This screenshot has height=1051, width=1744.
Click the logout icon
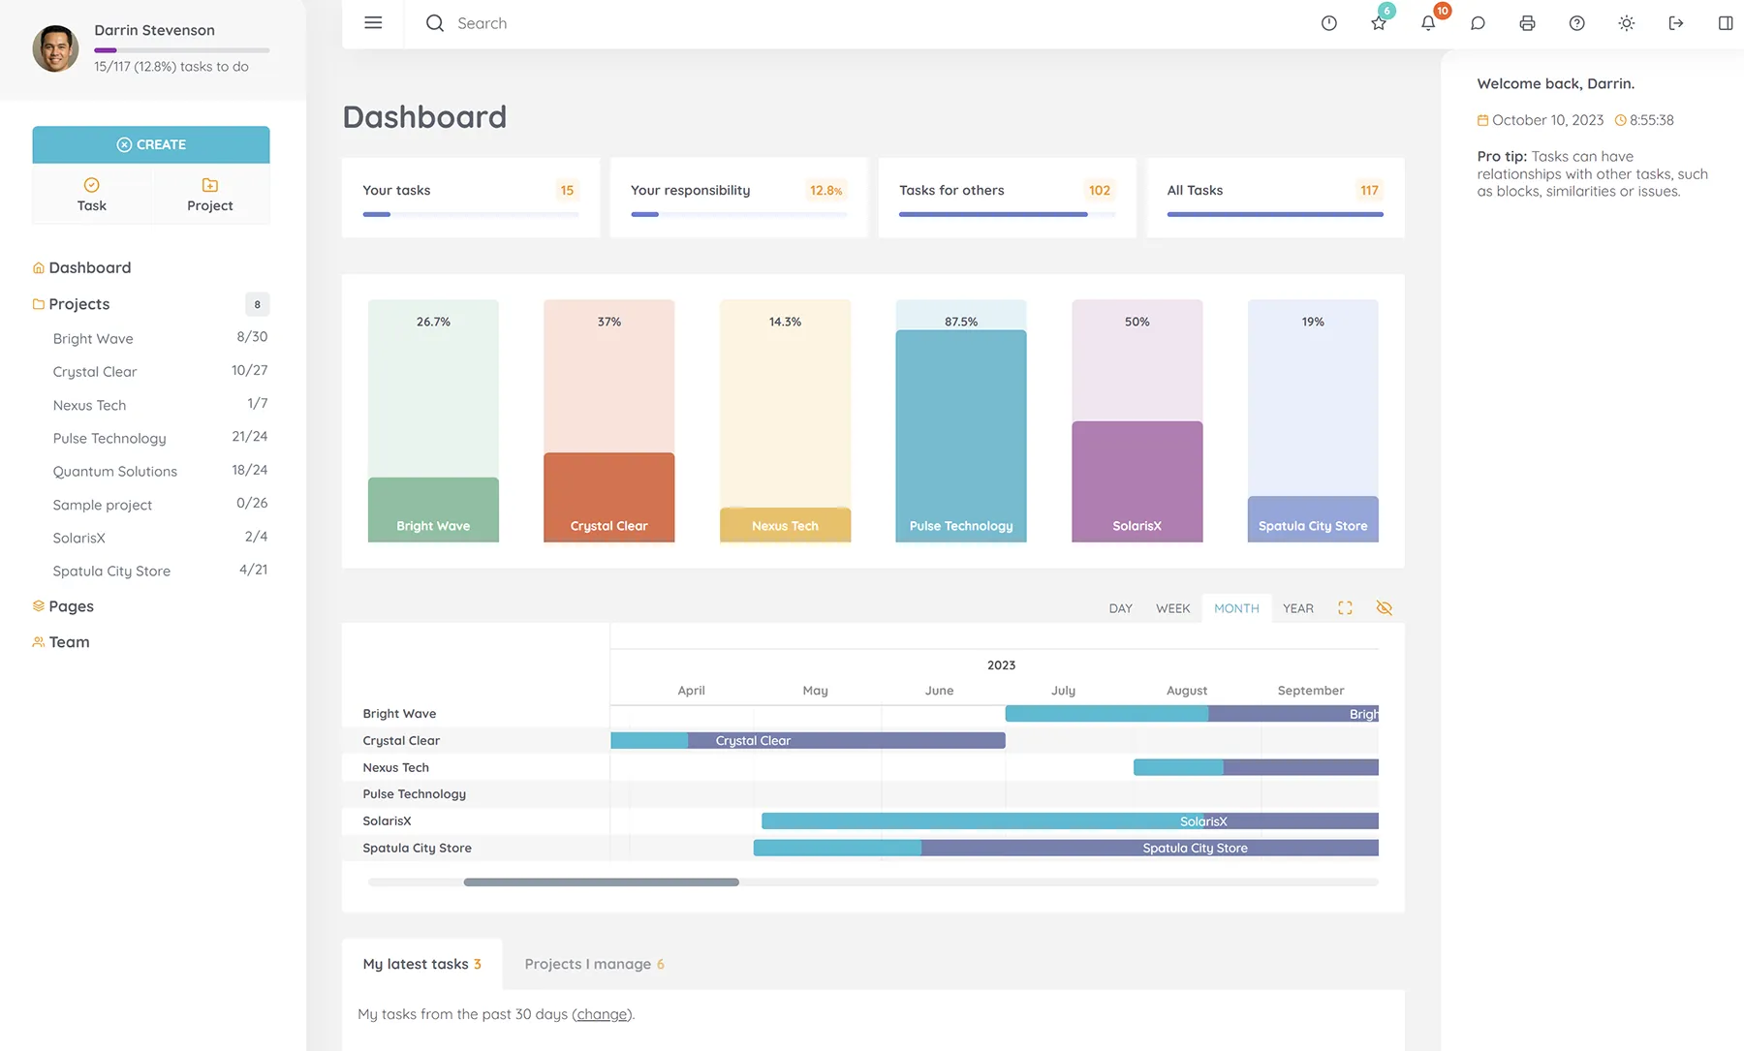[1675, 23]
